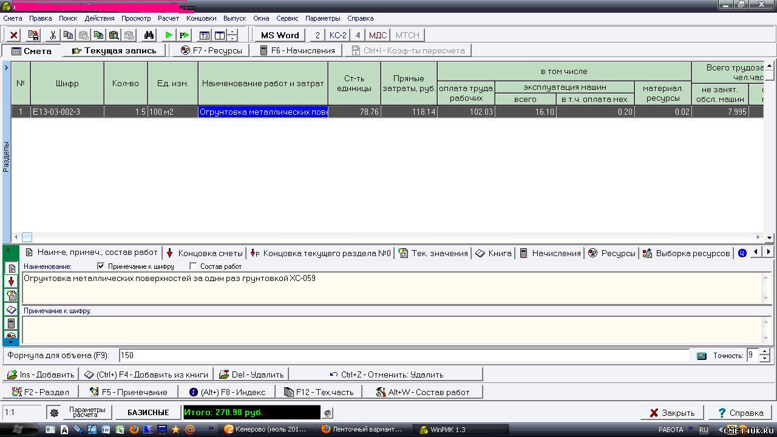Click the save estimate toolbar icon

[33, 35]
